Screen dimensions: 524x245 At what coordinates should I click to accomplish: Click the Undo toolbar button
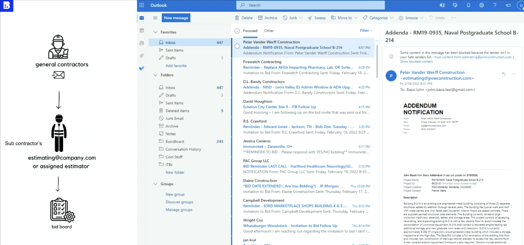[437, 18]
